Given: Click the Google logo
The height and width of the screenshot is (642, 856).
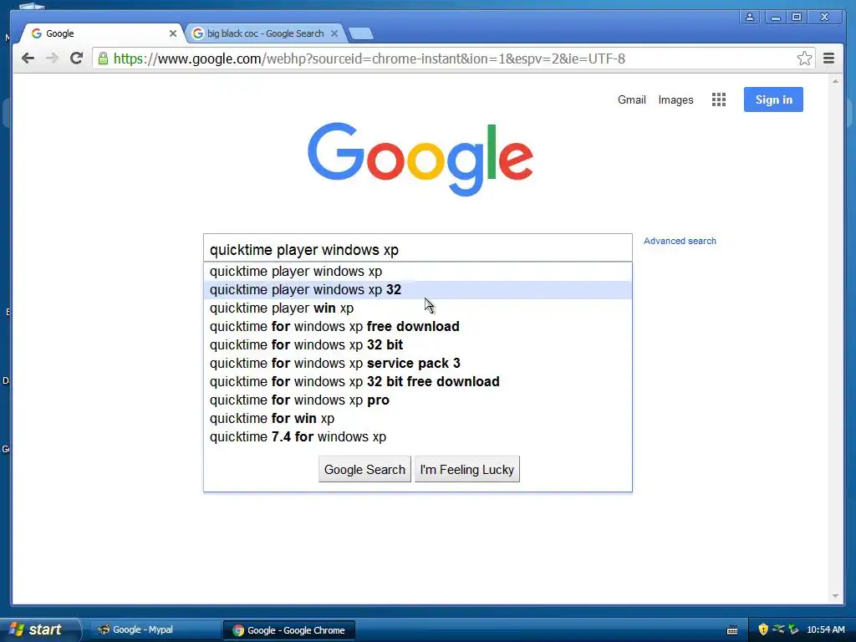Looking at the screenshot, I should (420, 159).
